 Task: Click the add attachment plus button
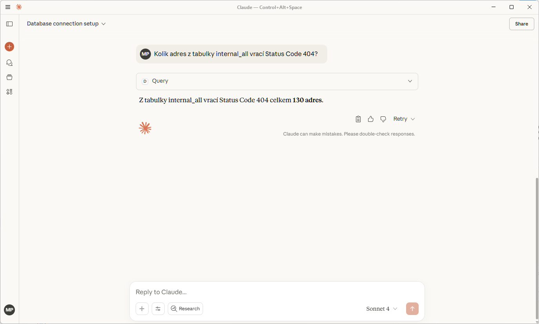click(142, 309)
